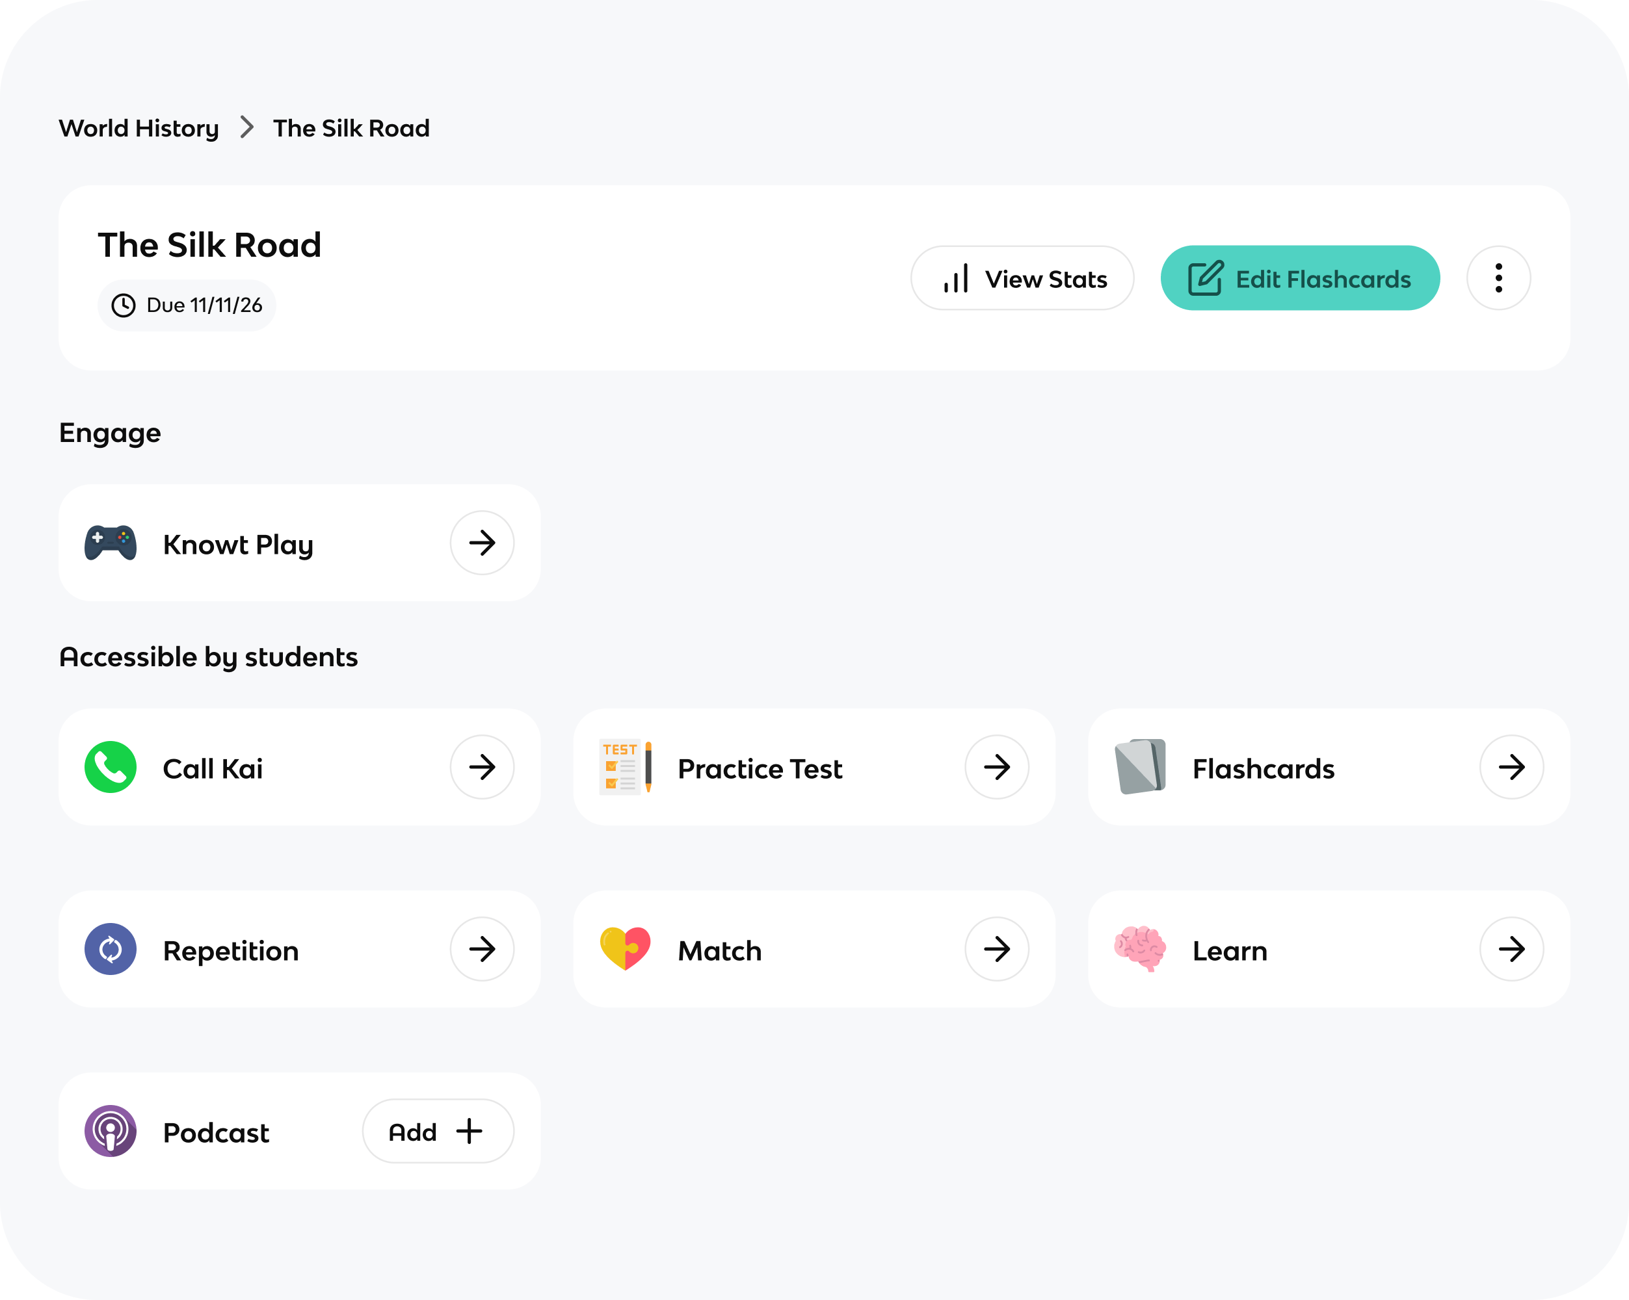Click the Edit Flashcards button
1629x1300 pixels.
point(1299,278)
